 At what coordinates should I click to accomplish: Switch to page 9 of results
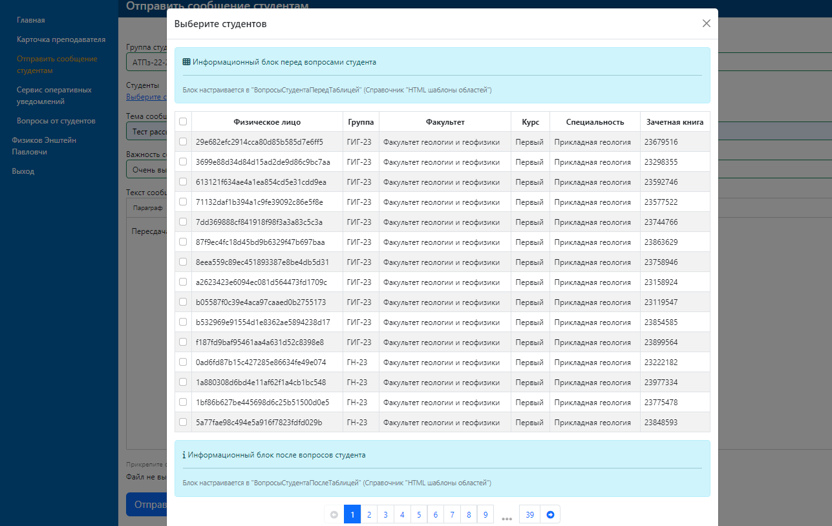485,514
